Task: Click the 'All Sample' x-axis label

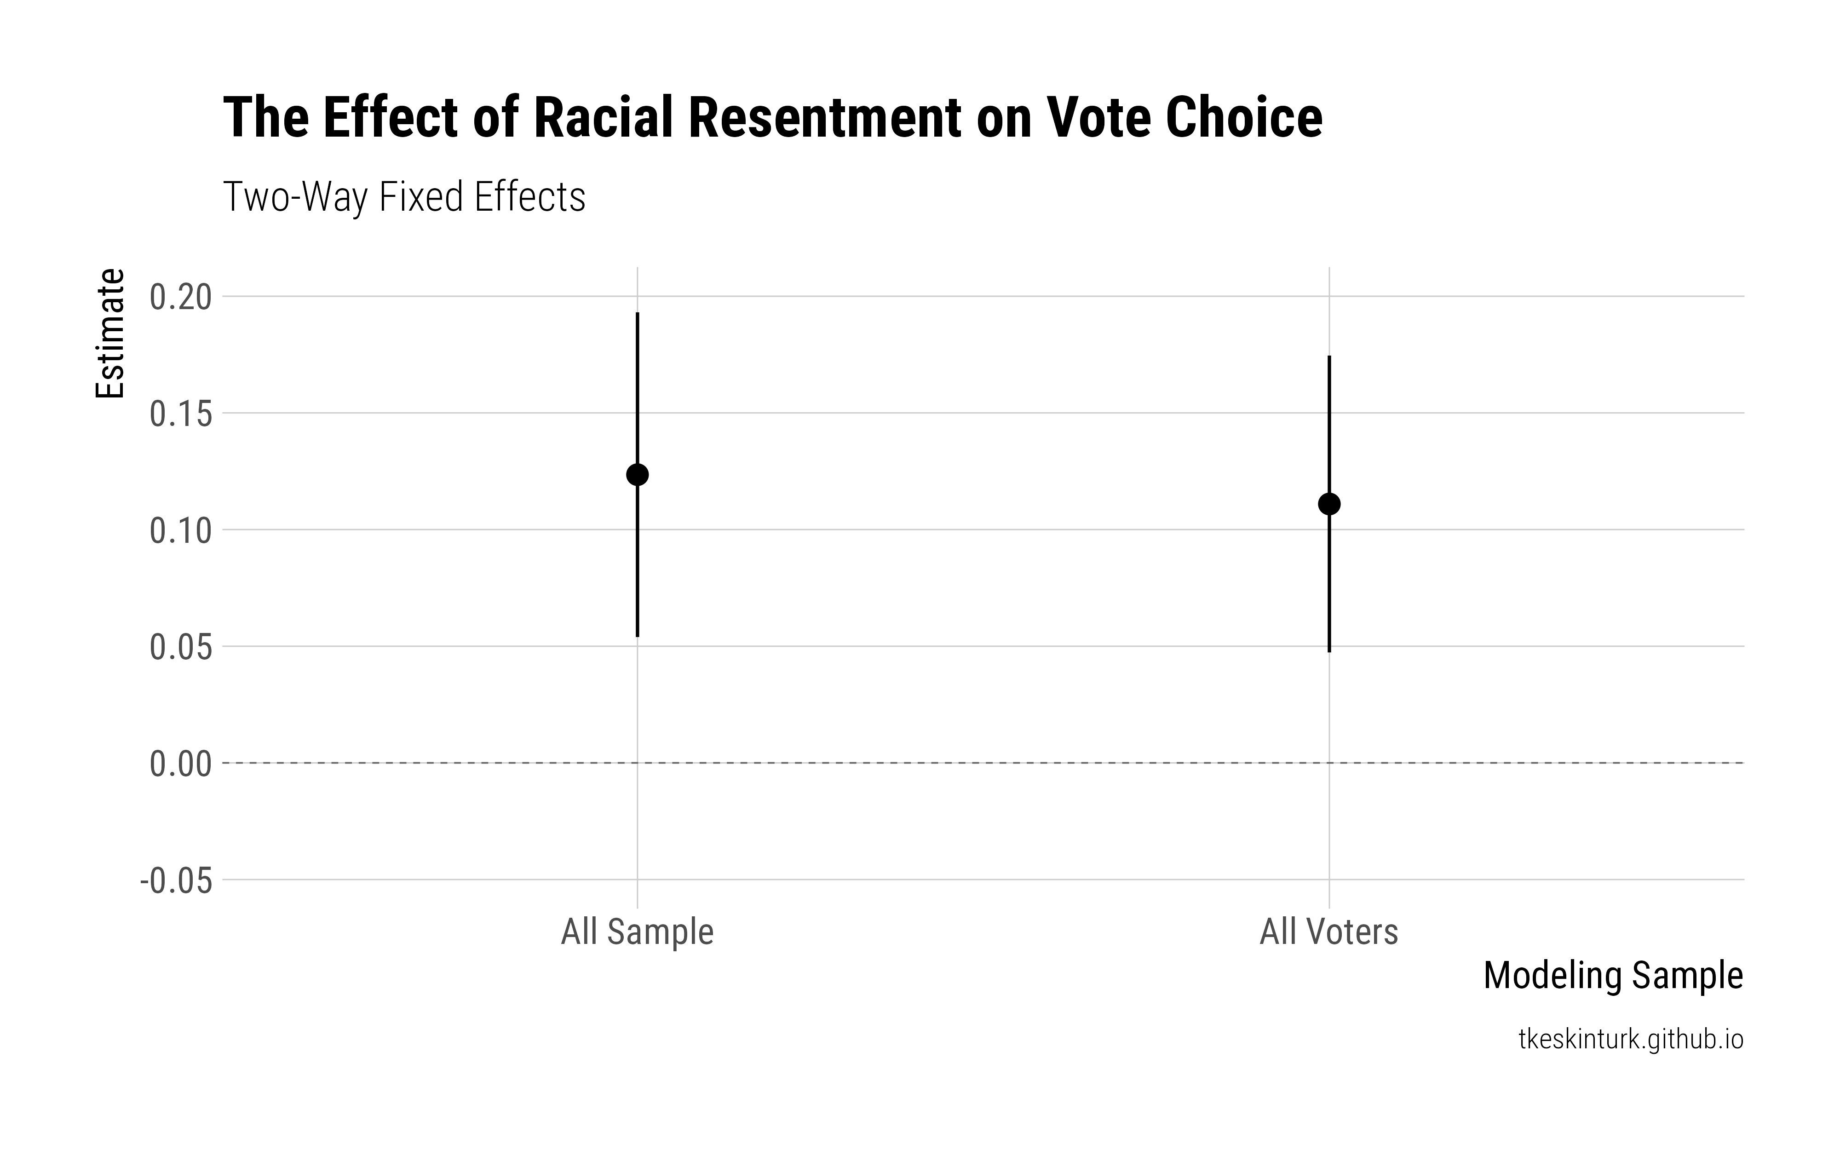Action: [637, 931]
